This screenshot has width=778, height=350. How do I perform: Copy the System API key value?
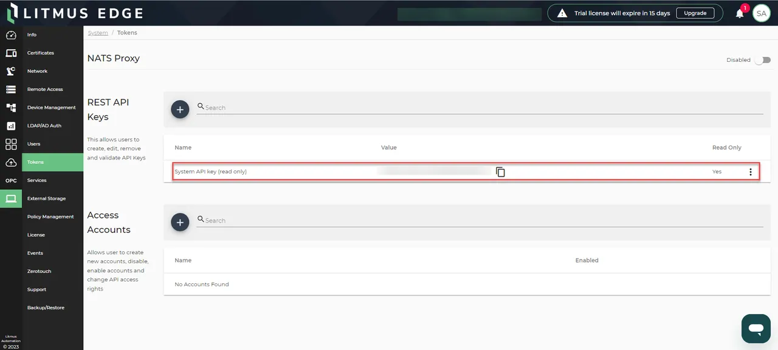click(x=500, y=172)
